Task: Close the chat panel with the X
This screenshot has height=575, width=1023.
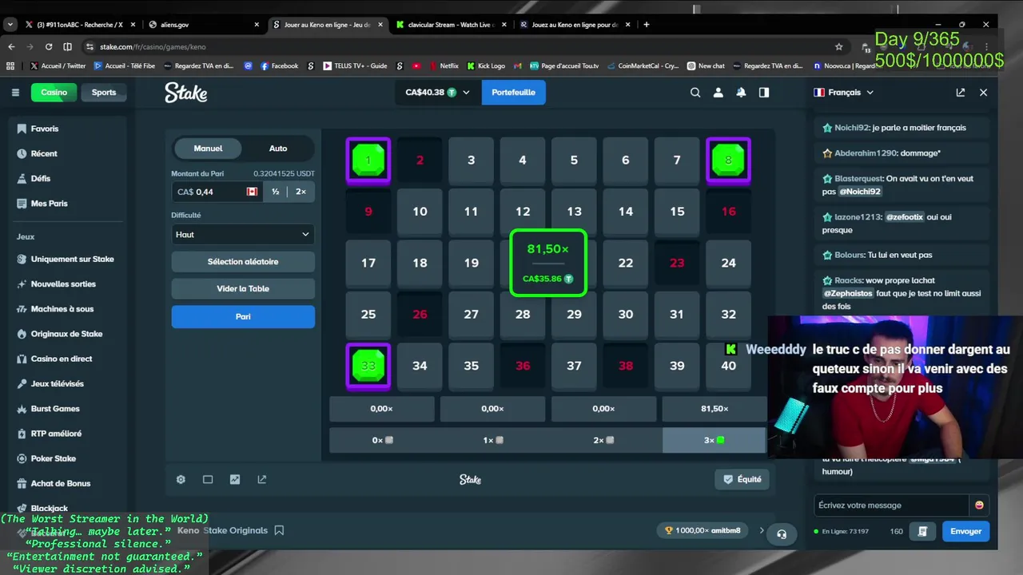Action: click(984, 93)
